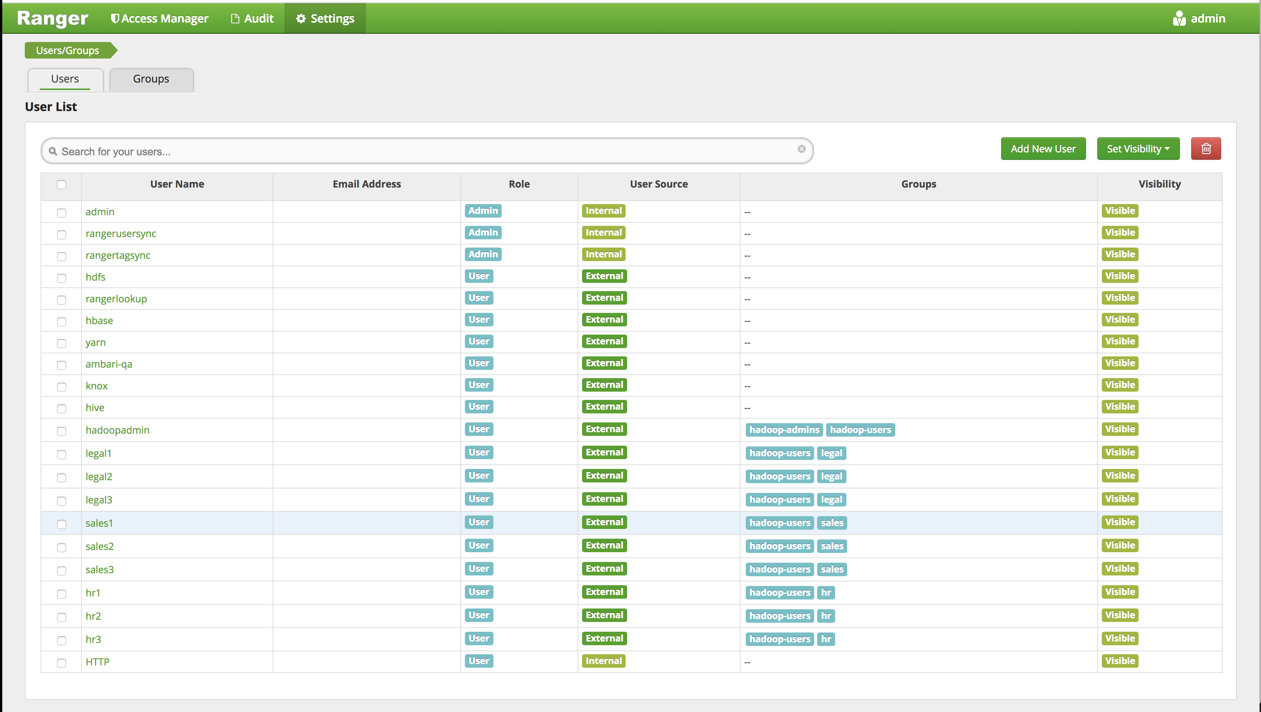
Task: Switch to the Groups tab
Action: pyautogui.click(x=151, y=79)
